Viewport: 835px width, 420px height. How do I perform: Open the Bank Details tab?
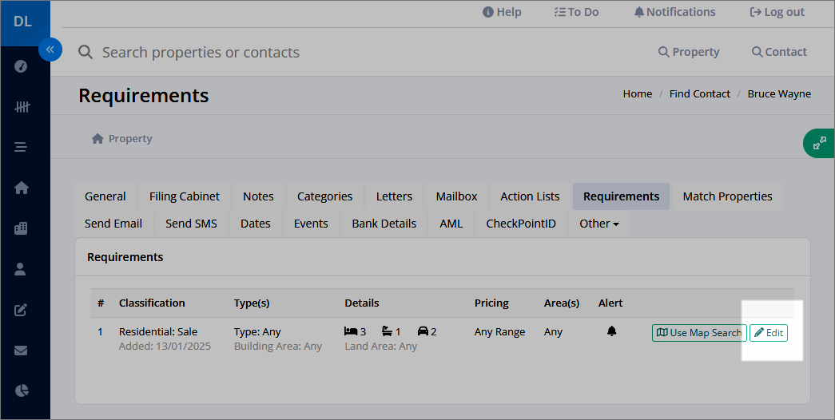tap(384, 224)
